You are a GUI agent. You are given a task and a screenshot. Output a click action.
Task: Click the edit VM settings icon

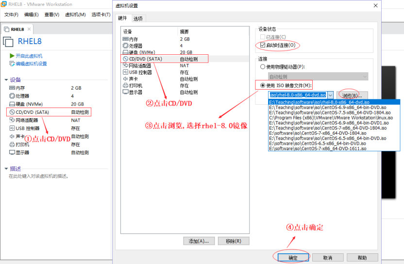click(x=12, y=63)
